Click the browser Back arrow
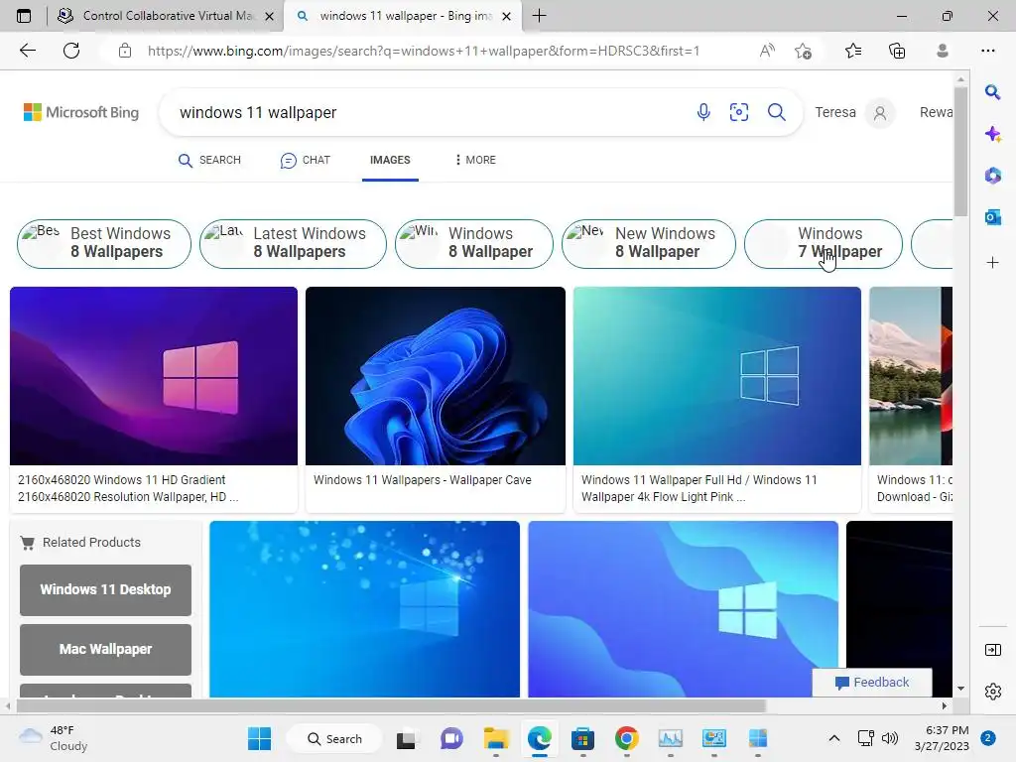 tap(27, 51)
